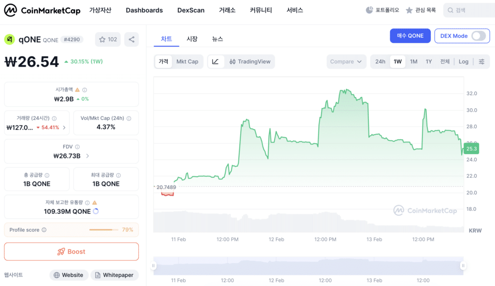Open TradingView candlestick chart
The width and height of the screenshot is (495, 286).
(250, 61)
